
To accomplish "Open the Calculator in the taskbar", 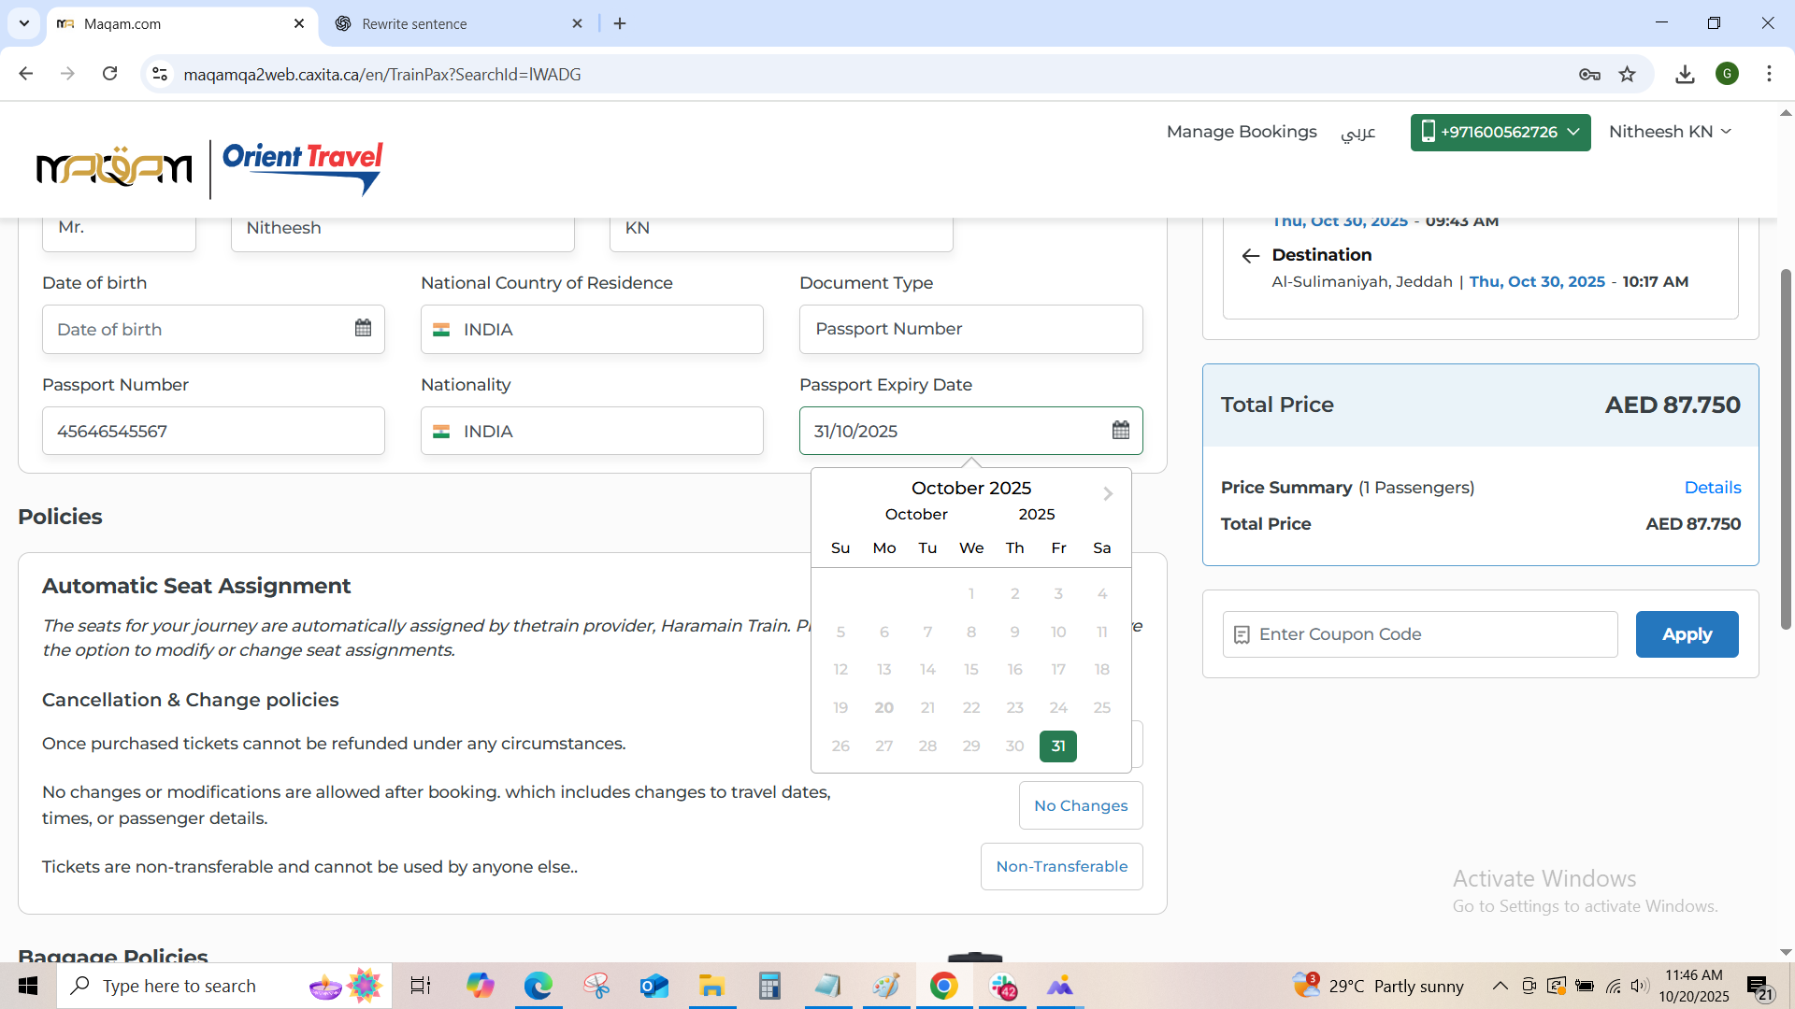I will tap(768, 986).
